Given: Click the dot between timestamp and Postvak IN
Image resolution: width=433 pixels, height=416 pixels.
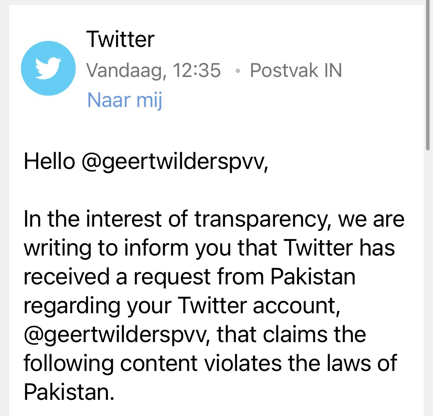Looking at the screenshot, I should [x=239, y=70].
